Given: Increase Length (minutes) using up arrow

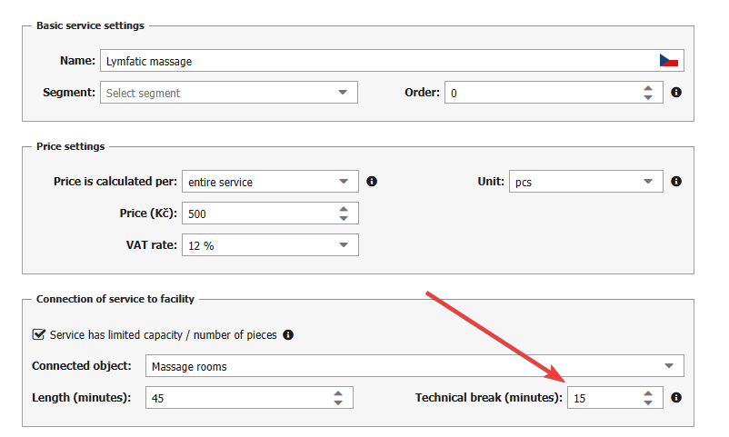Looking at the screenshot, I should tap(337, 393).
